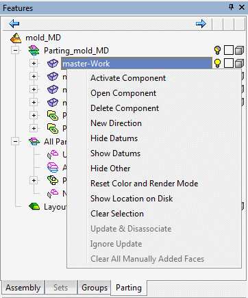Toggle the lightbulb visibility for master-Work

tap(217, 63)
